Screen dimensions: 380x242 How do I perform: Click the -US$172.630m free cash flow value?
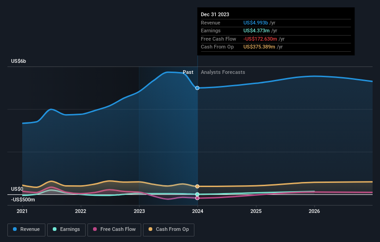pos(260,39)
